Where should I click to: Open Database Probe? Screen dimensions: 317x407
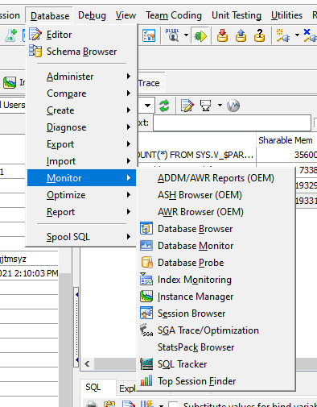pos(216,263)
